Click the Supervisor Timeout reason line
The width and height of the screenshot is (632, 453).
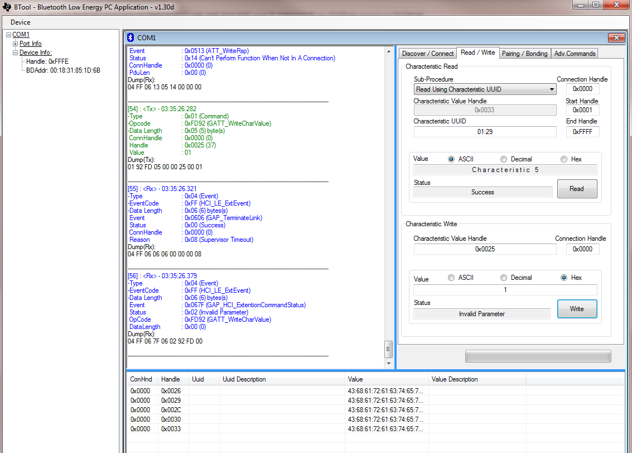191,240
